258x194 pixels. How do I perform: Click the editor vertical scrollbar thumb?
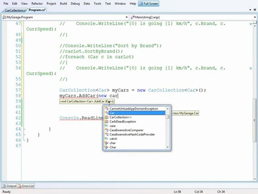[255, 120]
